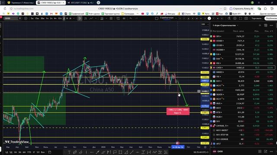
Task: Set chart range to YTD
Action: tap(29, 152)
